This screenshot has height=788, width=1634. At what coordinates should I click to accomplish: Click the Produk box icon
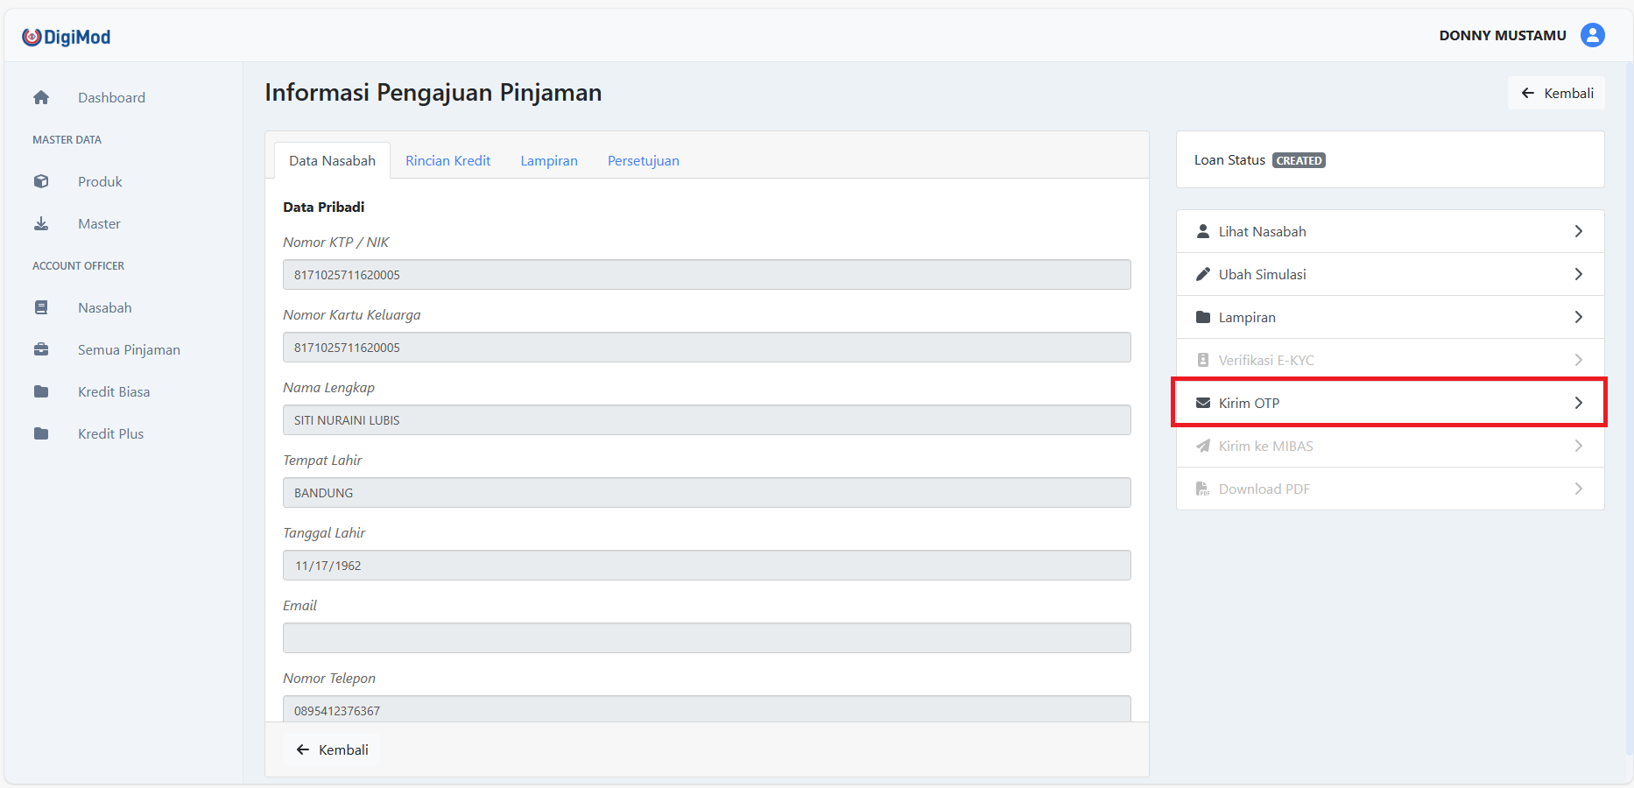tap(41, 182)
